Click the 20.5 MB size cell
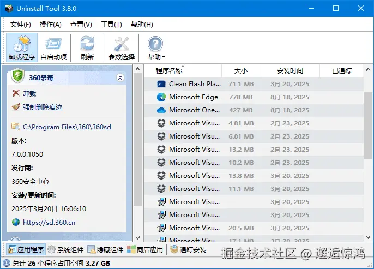This screenshot has width=374, height=269. click(x=241, y=228)
